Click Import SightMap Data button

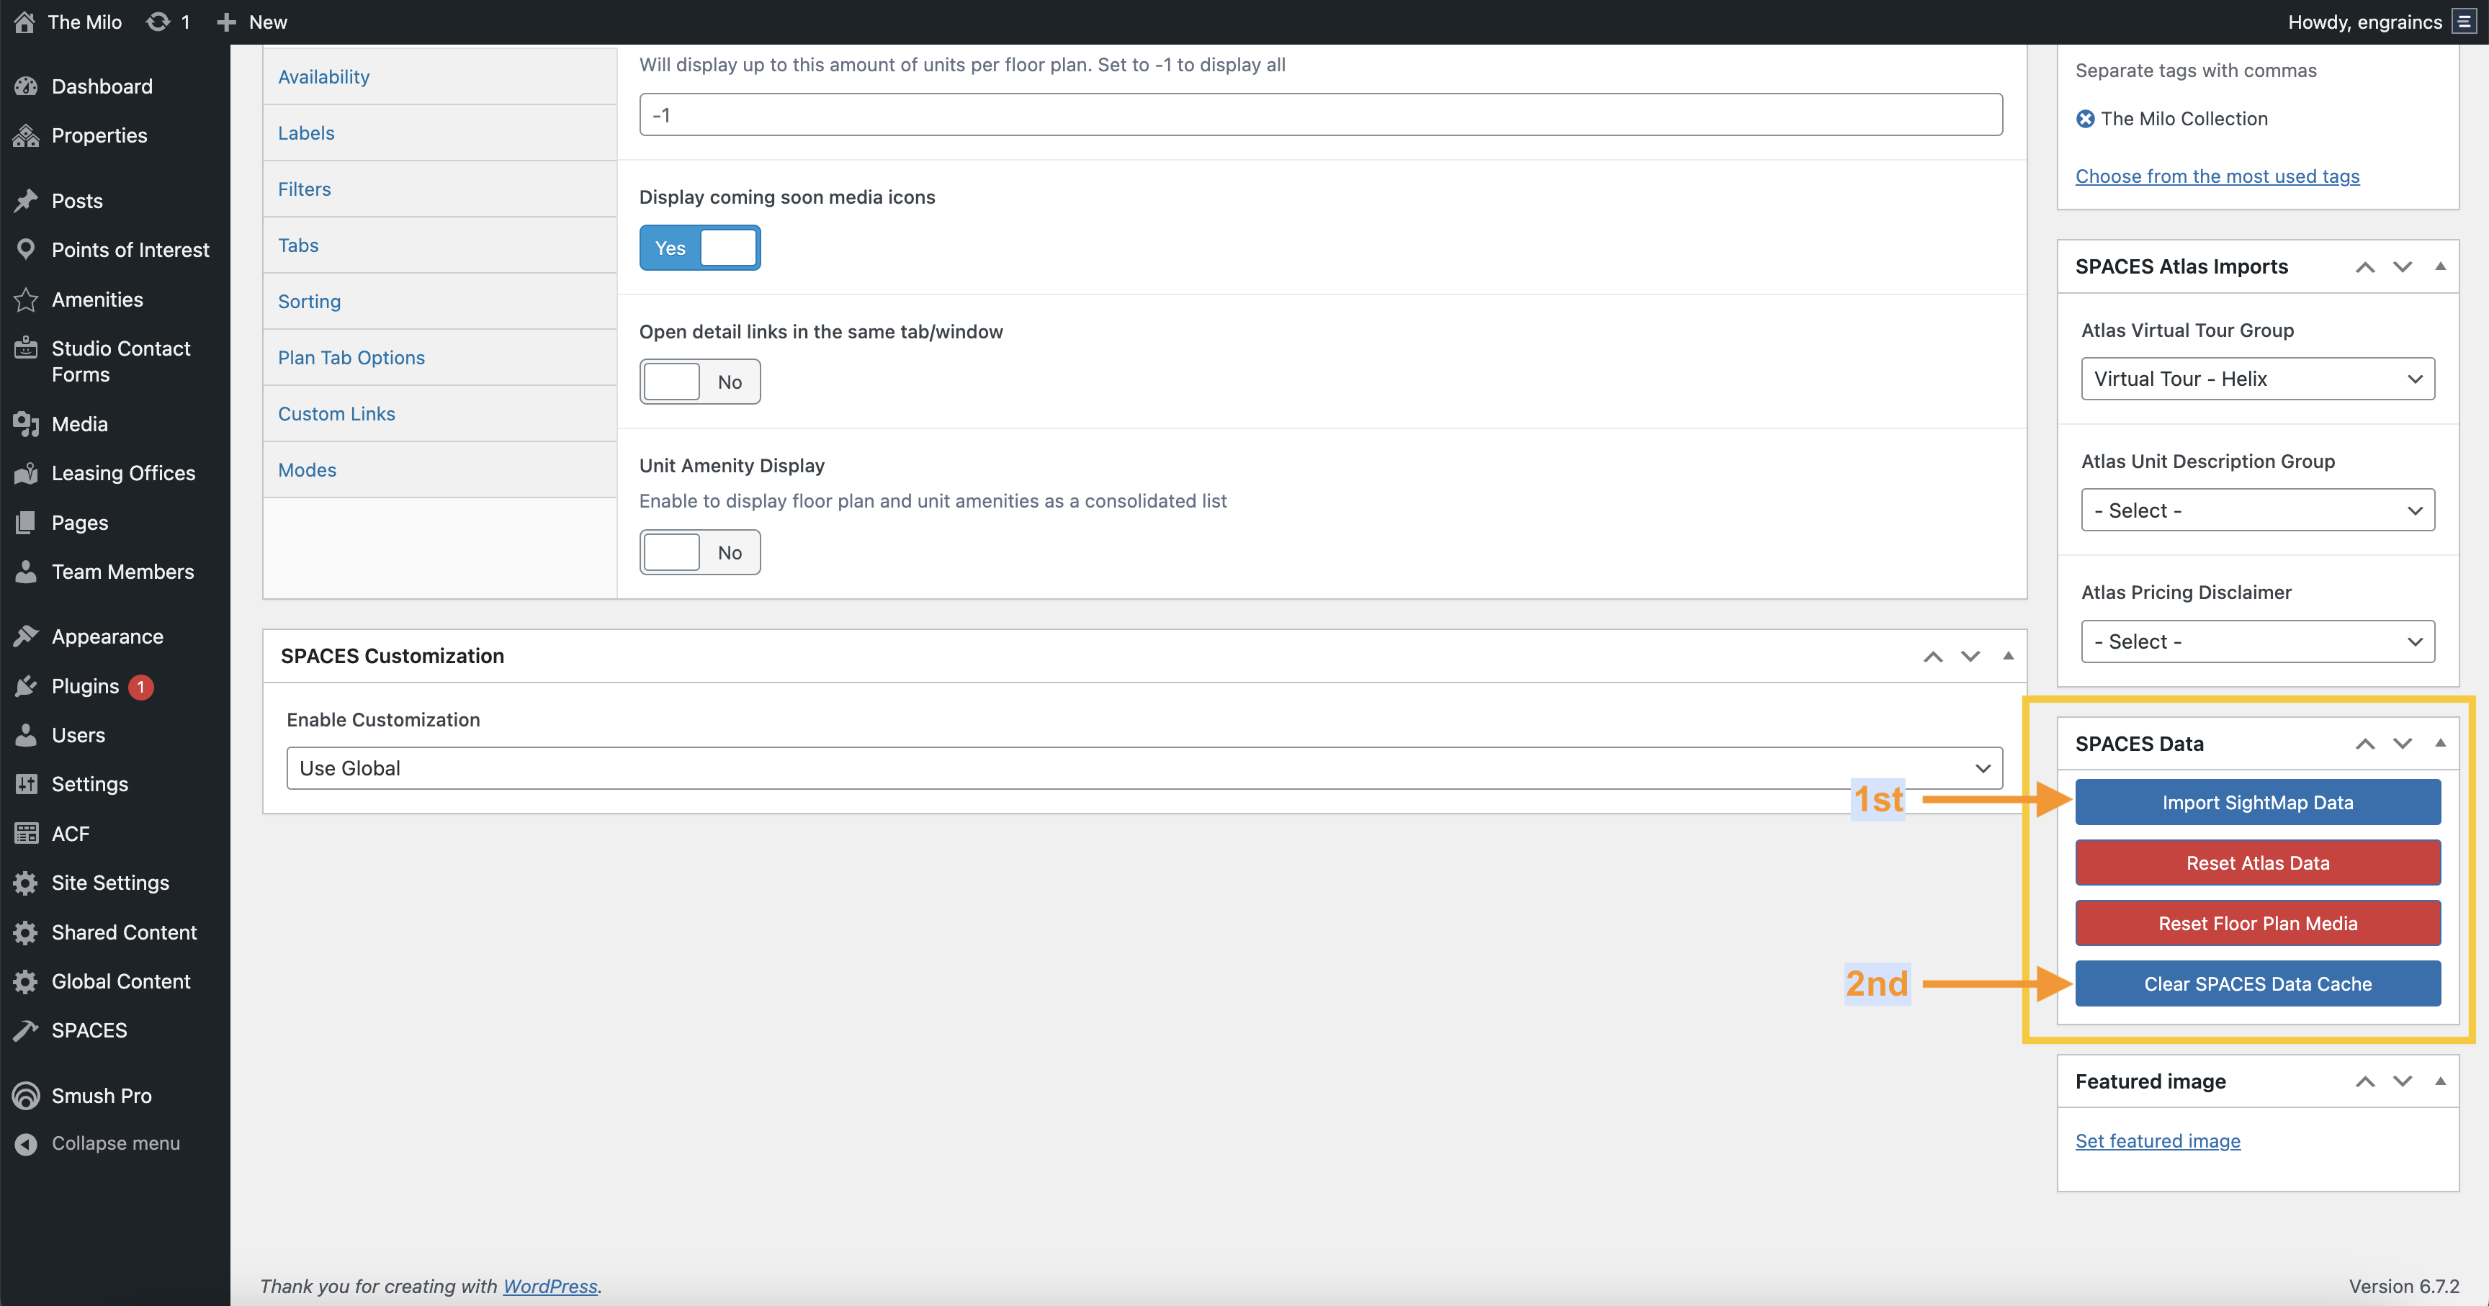point(2257,802)
